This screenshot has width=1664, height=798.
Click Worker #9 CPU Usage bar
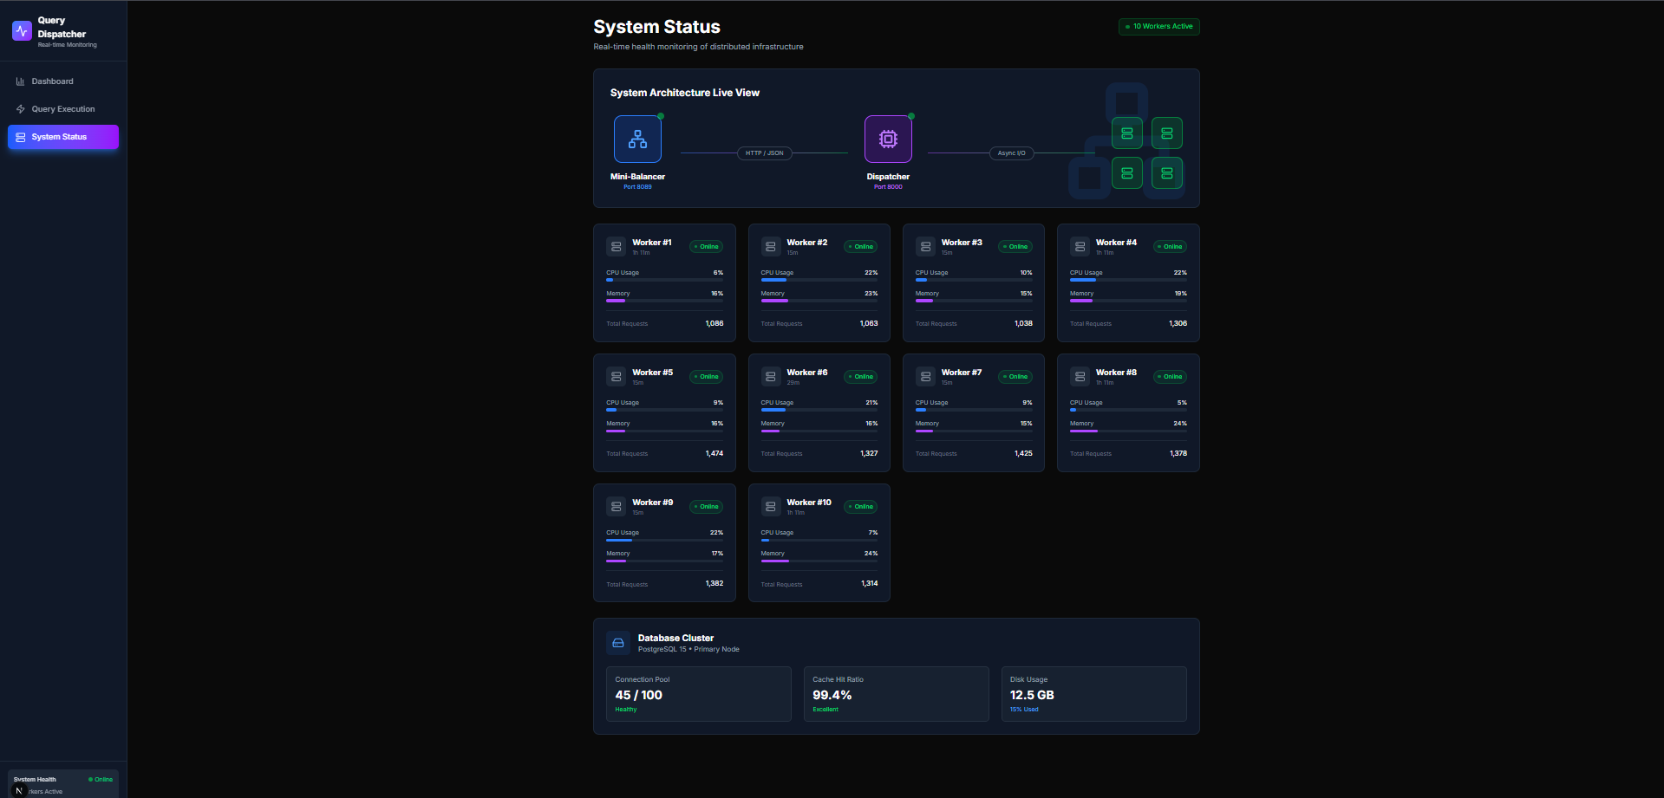pos(664,540)
